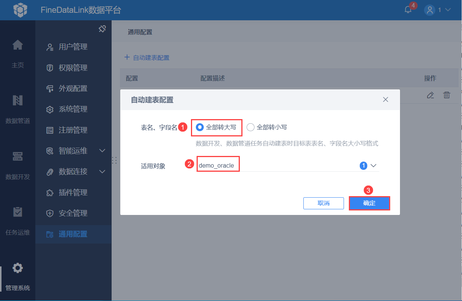
Task: Expand the user account dropdown arrow
Action: click(448, 10)
